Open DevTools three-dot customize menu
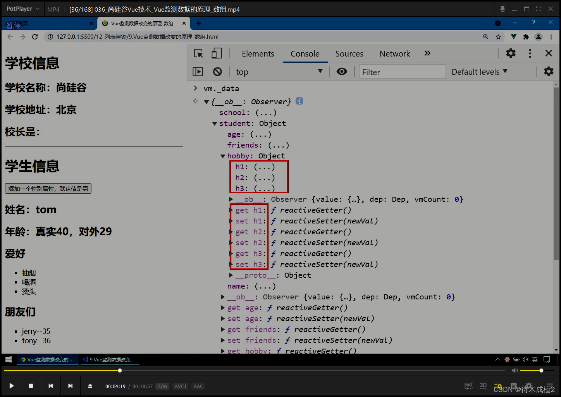Viewport: 561px width, 397px height. 530,53
